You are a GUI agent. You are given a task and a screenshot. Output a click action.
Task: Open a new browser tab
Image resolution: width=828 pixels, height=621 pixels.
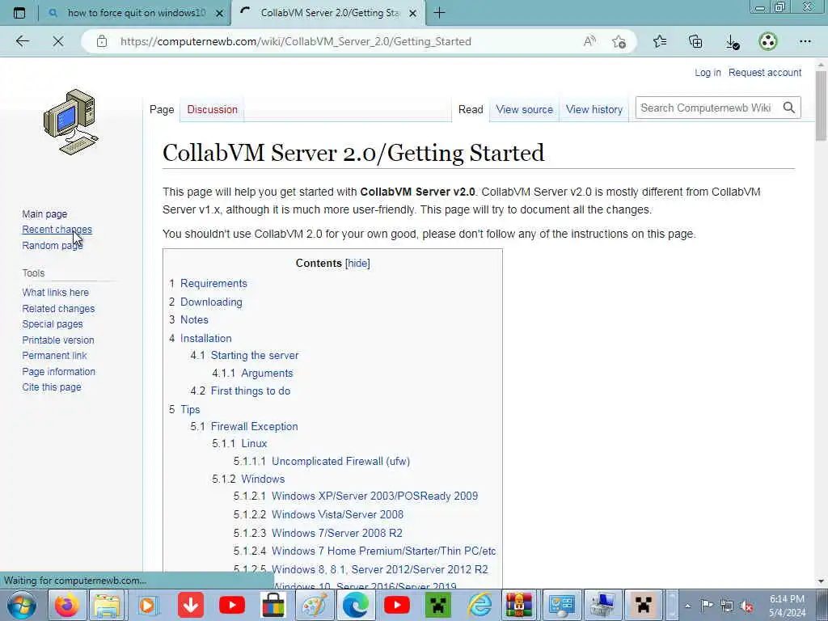point(439,13)
